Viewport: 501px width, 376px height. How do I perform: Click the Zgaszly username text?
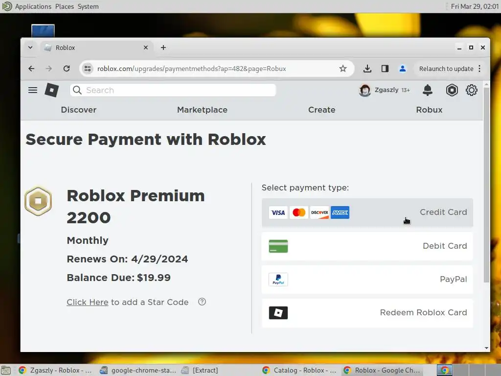387,90
